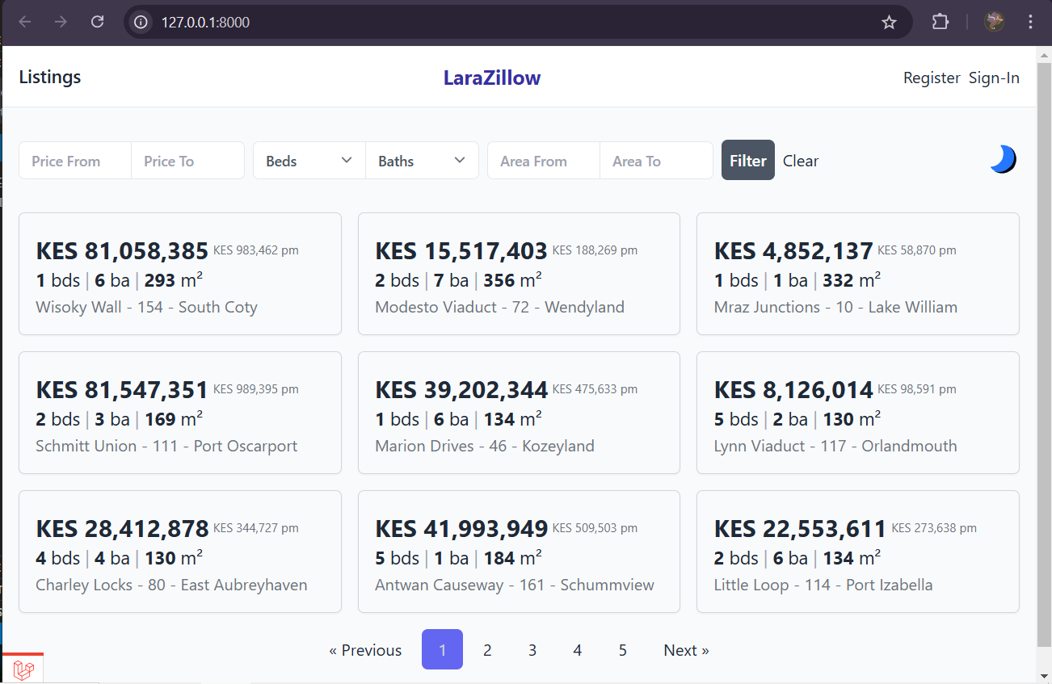Focus the Price From input field

75,161
